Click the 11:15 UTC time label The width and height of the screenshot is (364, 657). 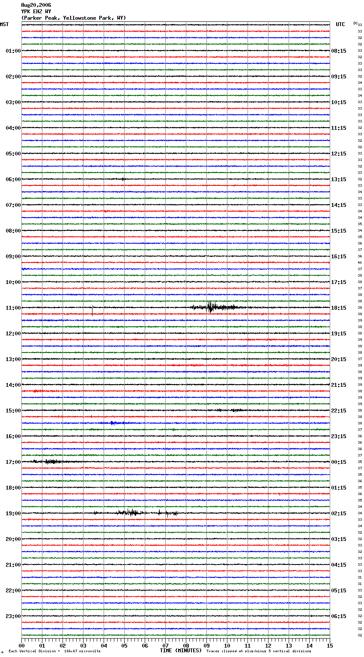[x=339, y=128]
